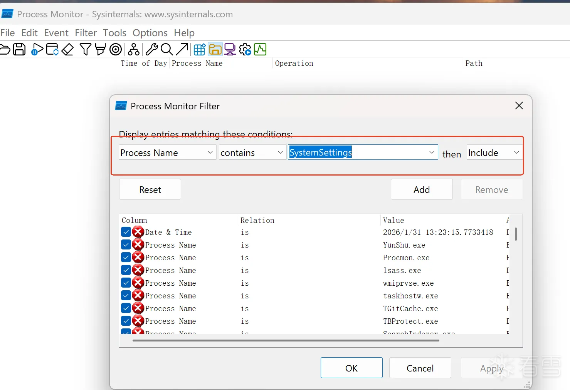570x390 pixels.
Task: Uncheck the YunShu.exe filter checkbox
Action: tap(126, 245)
